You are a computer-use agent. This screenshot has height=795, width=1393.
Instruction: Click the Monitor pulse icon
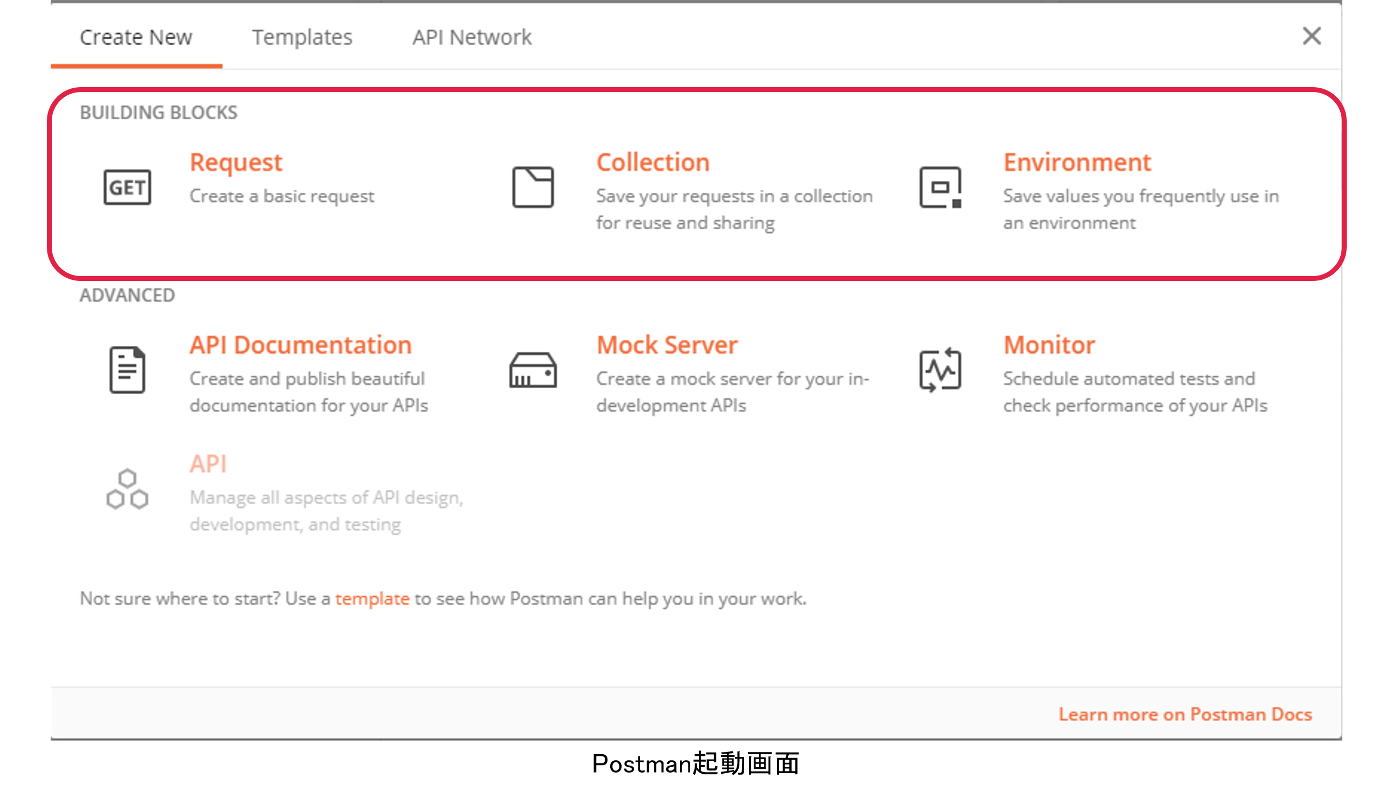tap(940, 370)
